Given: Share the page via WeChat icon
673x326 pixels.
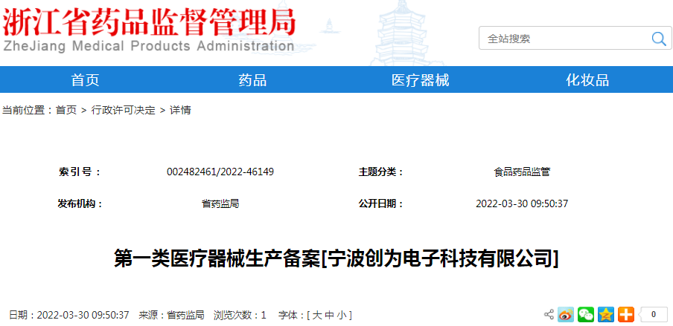Looking at the screenshot, I should pyautogui.click(x=586, y=315).
